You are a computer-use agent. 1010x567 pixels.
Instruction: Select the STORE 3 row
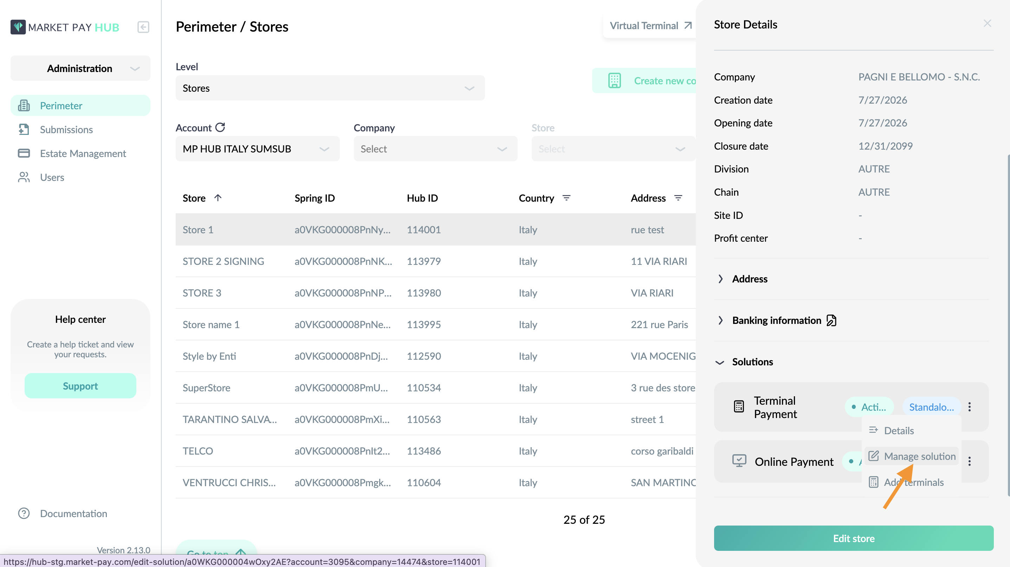click(x=436, y=293)
